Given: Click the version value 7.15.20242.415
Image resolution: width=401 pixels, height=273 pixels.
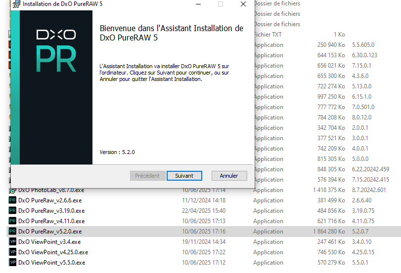Looking at the screenshot, I should click(370, 180).
